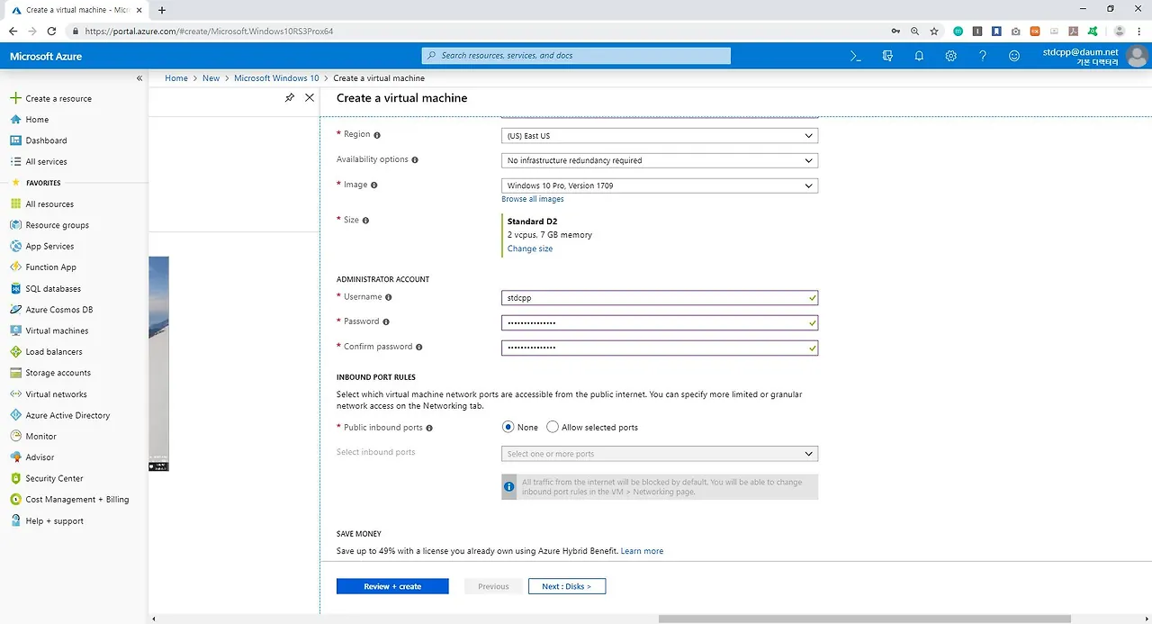Open the Image dropdown
Screen dimensions: 1152x624
click(660, 185)
